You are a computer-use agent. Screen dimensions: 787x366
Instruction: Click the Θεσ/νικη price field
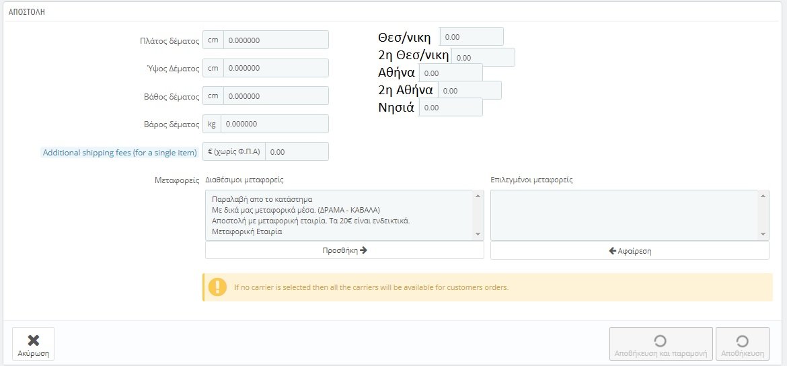click(x=472, y=37)
